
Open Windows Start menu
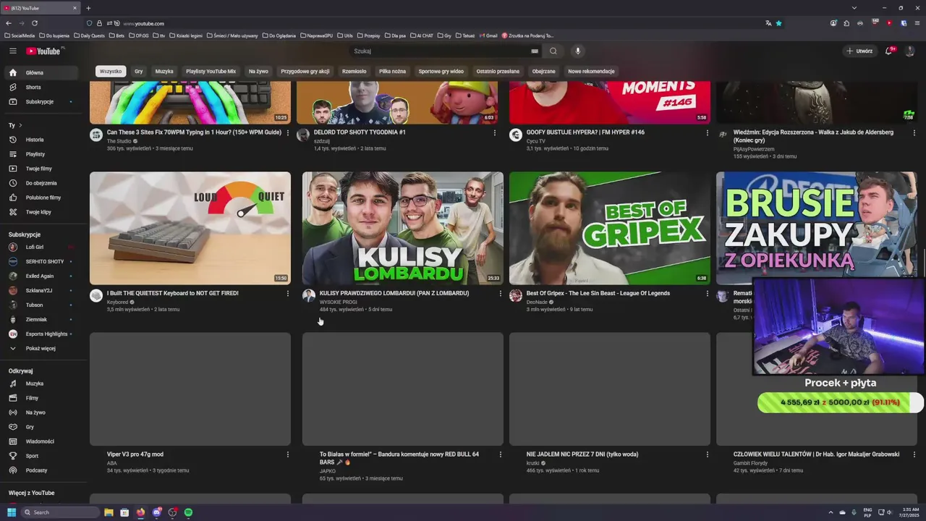click(x=12, y=512)
